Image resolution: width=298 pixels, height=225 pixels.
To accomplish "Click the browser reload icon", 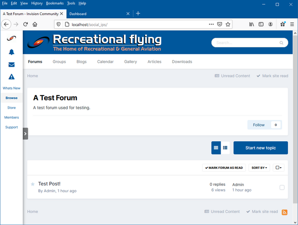I will [25, 24].
